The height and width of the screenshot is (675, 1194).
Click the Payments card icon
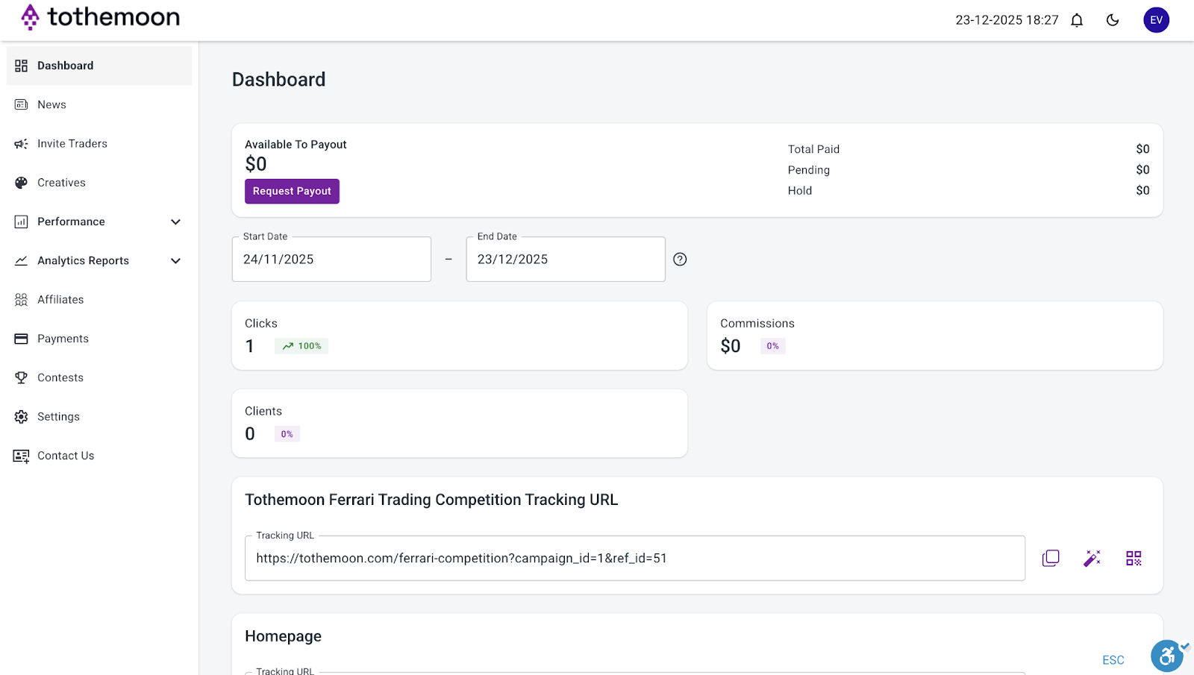21,339
